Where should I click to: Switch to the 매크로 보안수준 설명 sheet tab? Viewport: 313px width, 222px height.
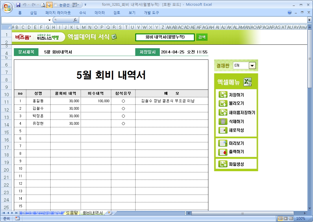pyautogui.click(x=42, y=213)
